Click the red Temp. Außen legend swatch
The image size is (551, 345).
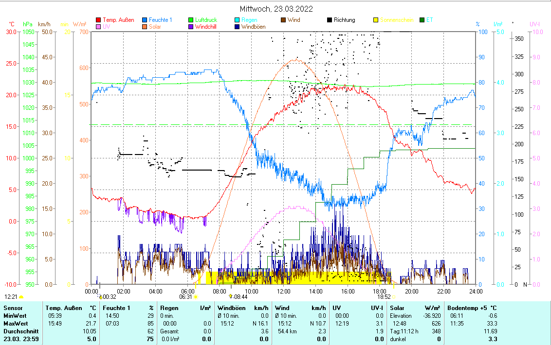coord(99,20)
